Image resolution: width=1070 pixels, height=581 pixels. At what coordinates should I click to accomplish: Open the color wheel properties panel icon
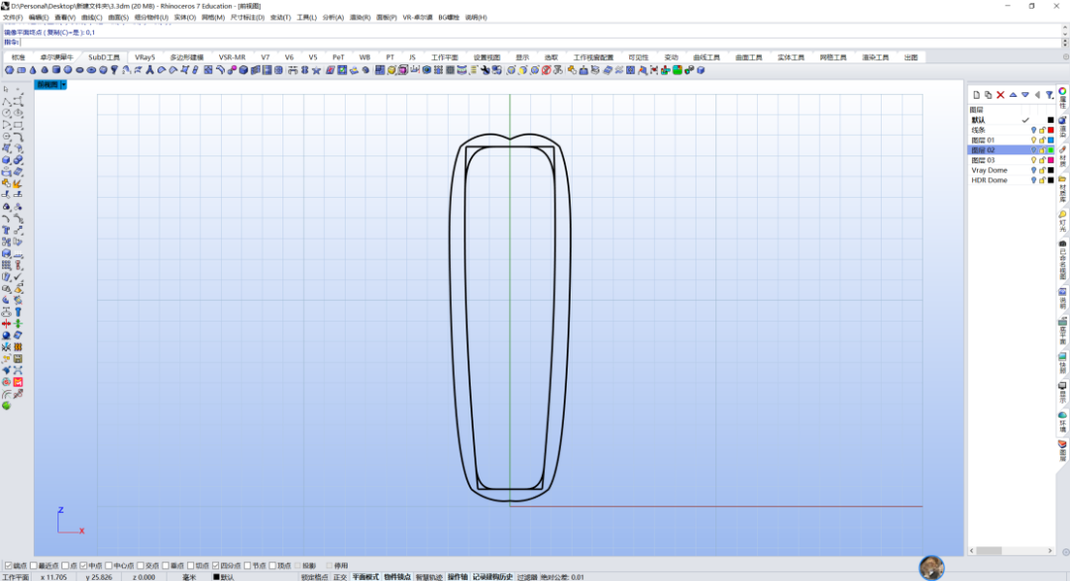tap(1062, 91)
